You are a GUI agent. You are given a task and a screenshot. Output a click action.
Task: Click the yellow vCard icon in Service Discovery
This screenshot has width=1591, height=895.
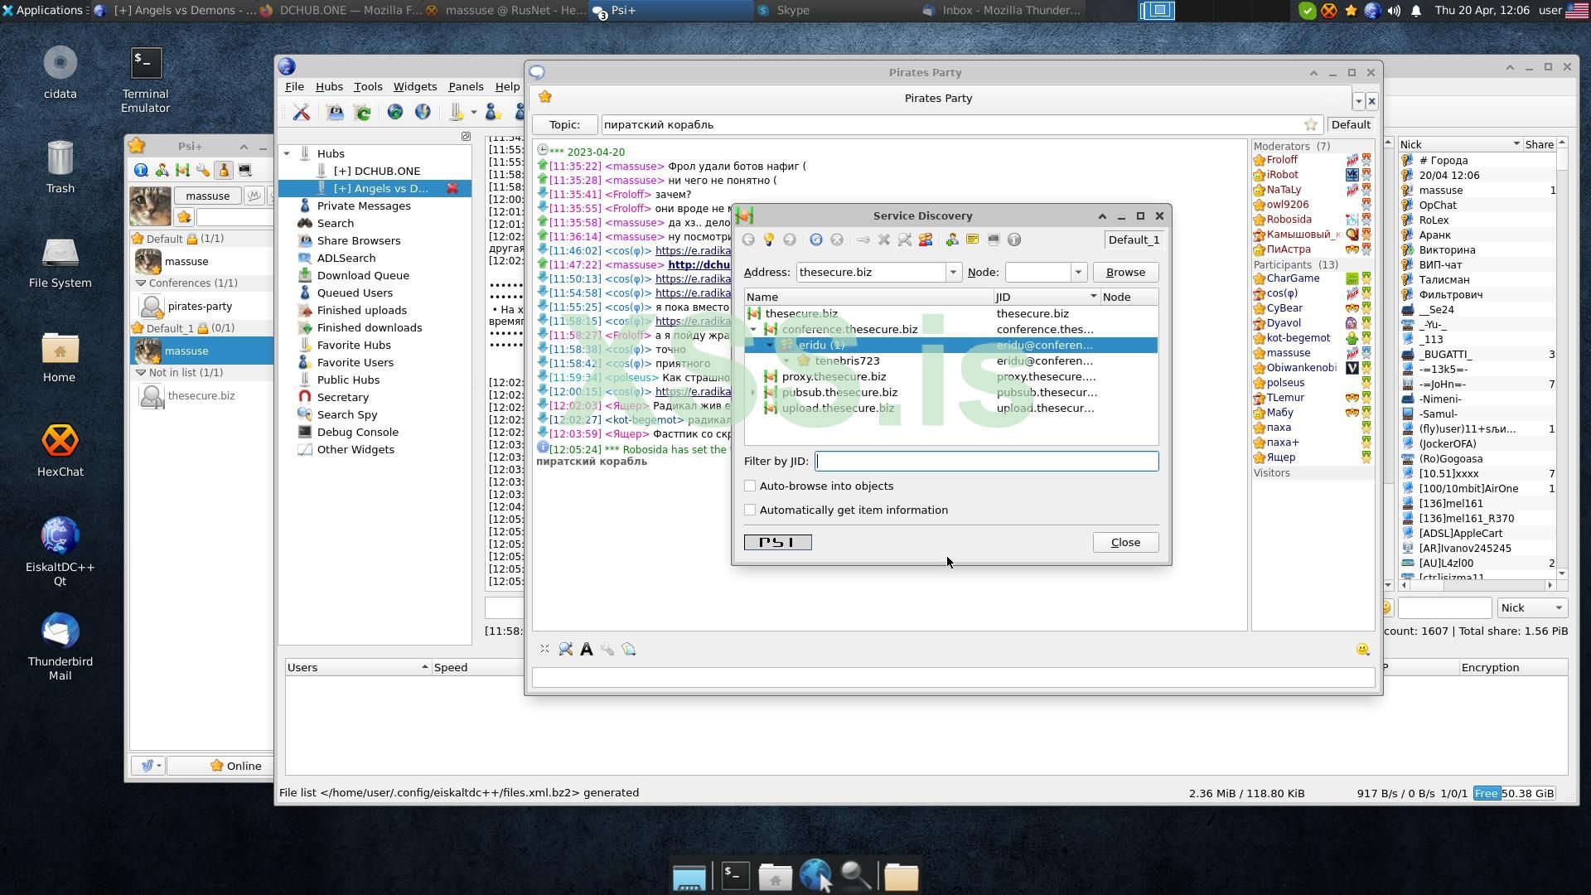click(973, 239)
